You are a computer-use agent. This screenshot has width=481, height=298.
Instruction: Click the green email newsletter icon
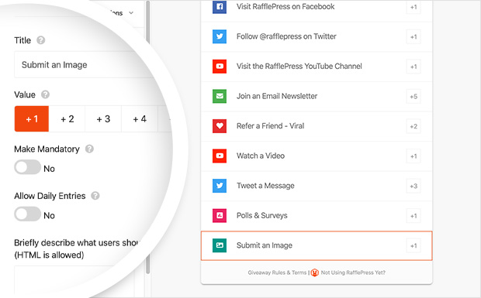point(220,96)
